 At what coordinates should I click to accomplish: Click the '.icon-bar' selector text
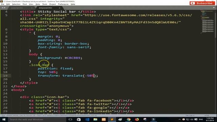pyautogui.click(x=39, y=65)
